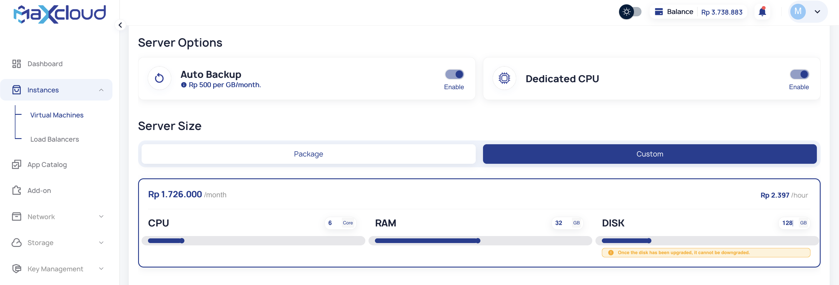Expand the Key Management chevron

click(101, 269)
